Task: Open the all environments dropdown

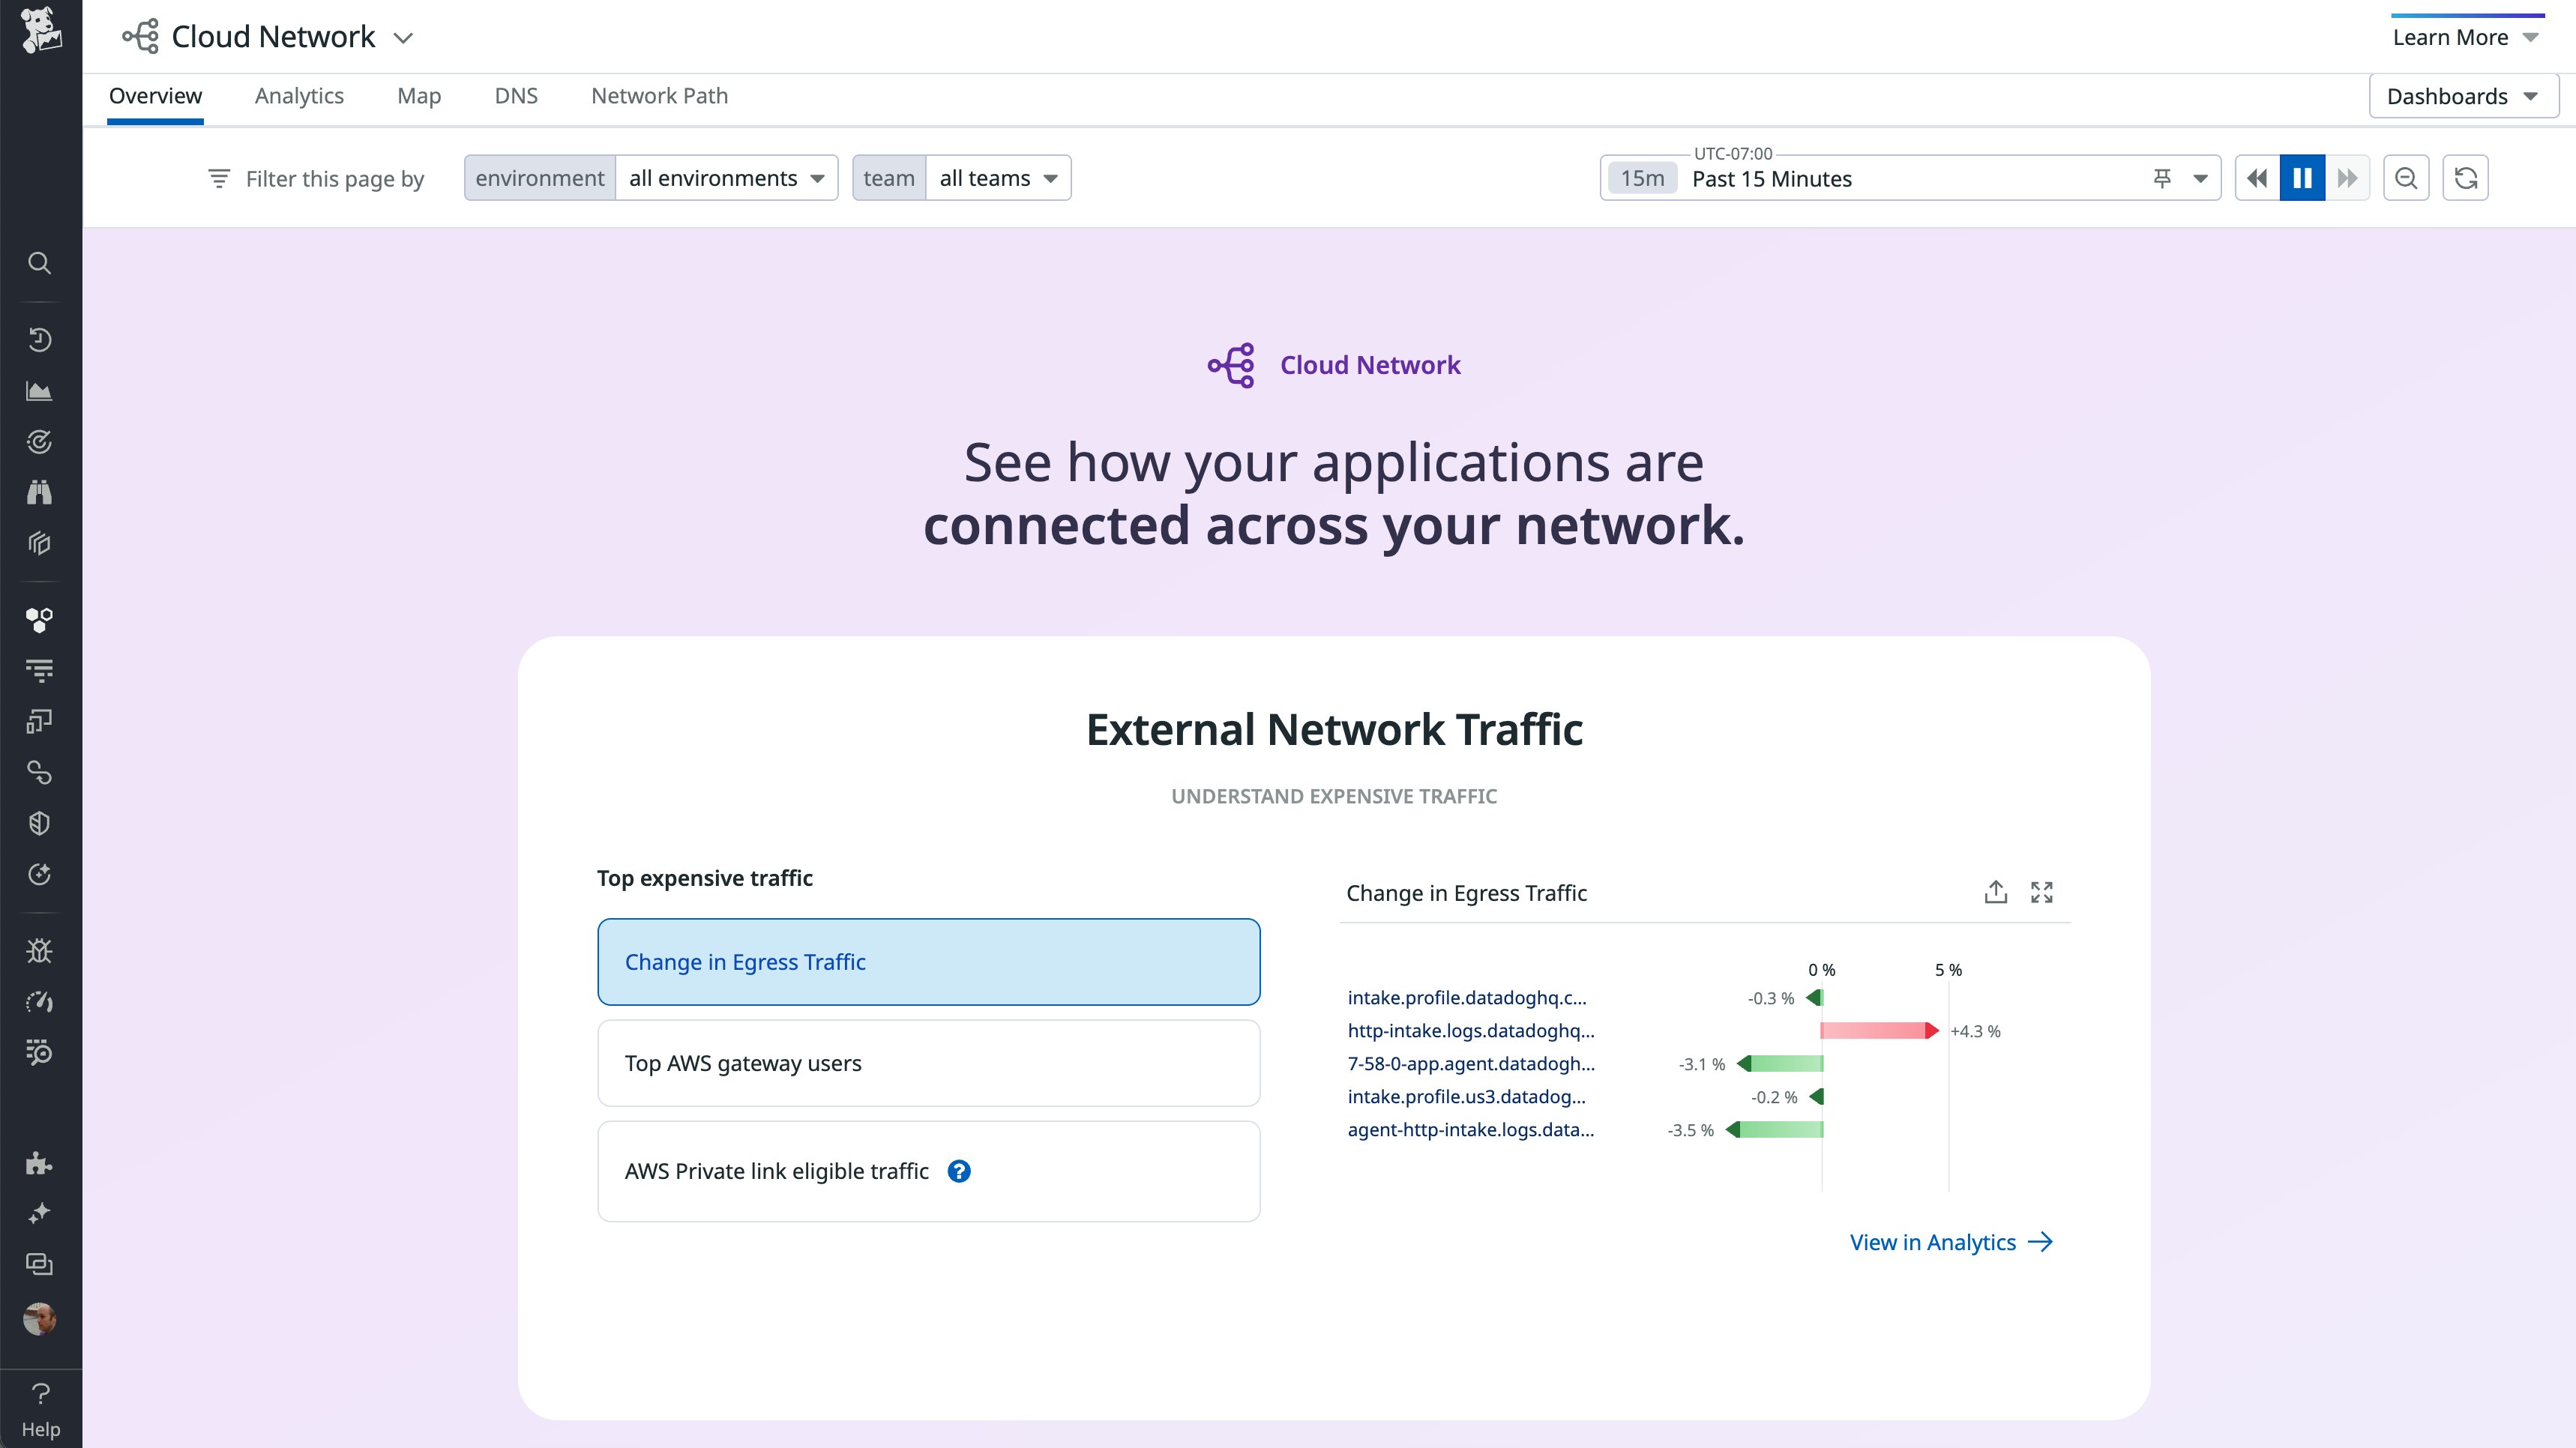Action: point(726,178)
